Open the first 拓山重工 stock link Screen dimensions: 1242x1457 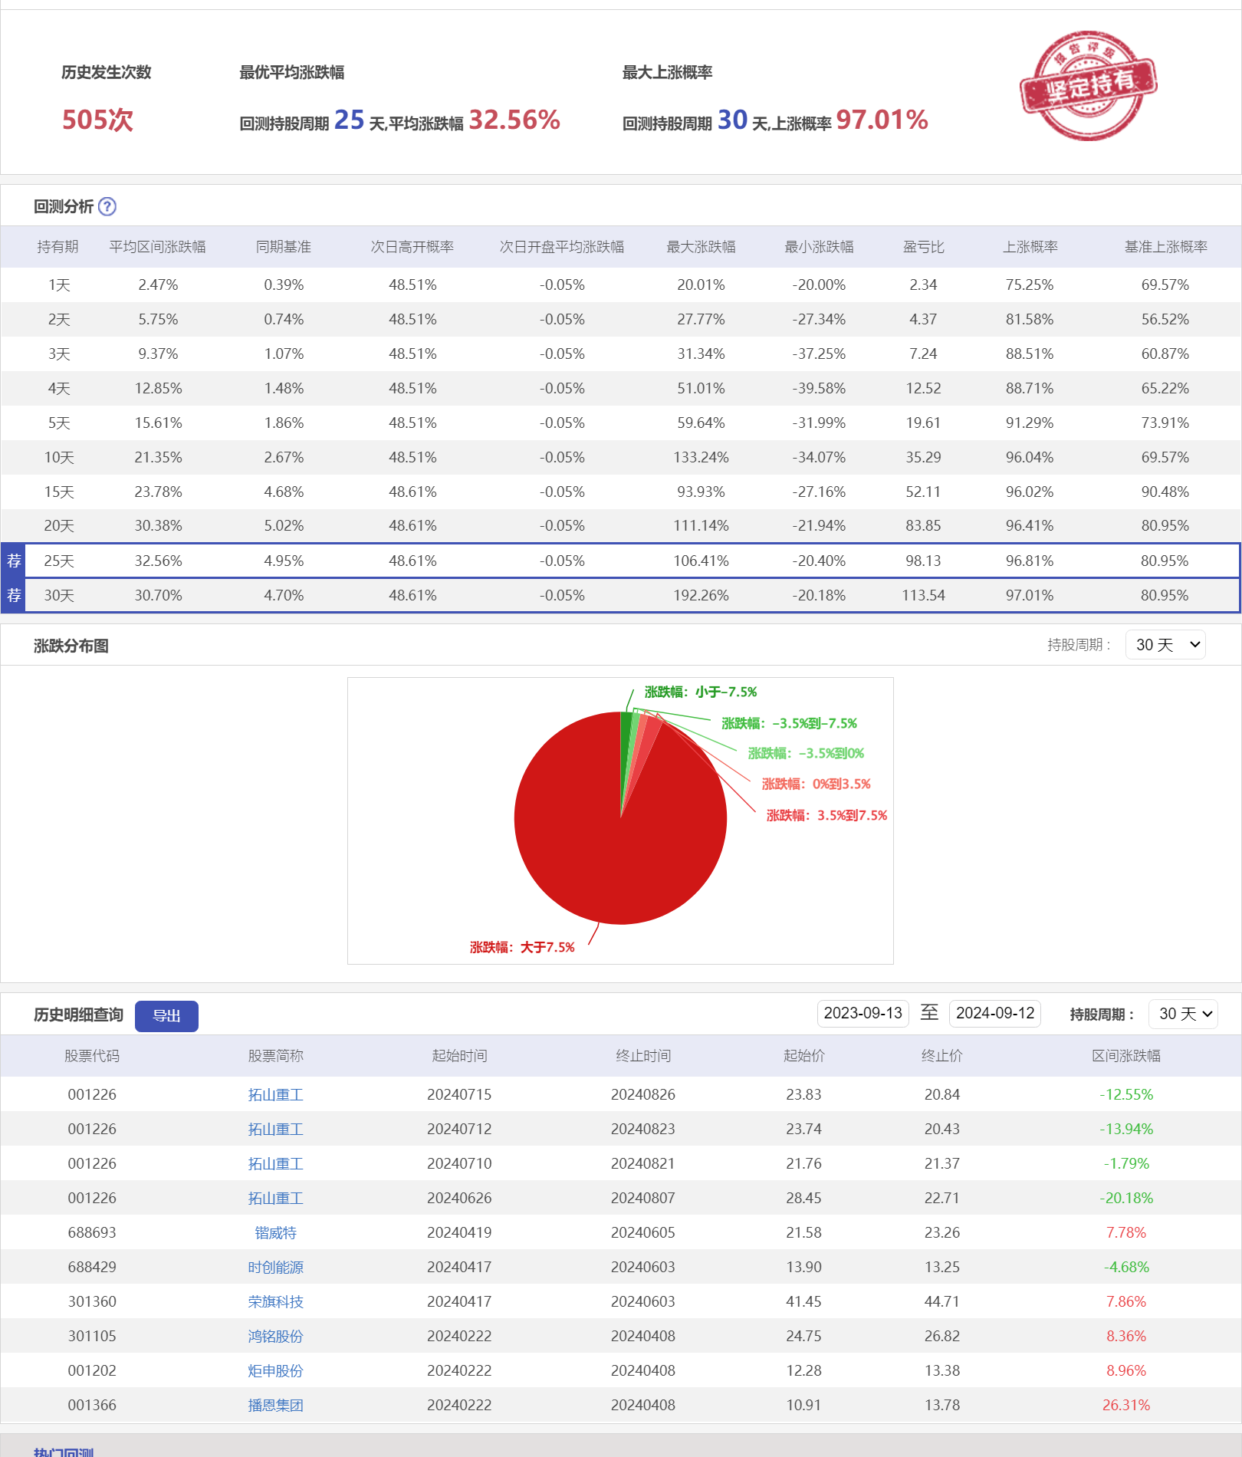[x=275, y=1095]
